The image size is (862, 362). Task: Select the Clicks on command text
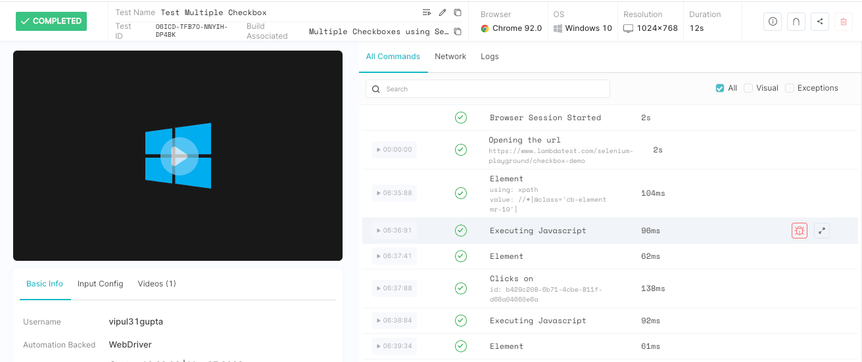pos(512,279)
